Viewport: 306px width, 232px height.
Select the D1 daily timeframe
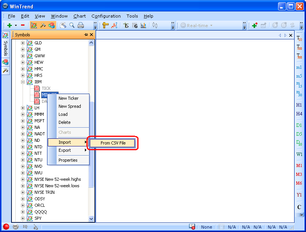click(299, 125)
